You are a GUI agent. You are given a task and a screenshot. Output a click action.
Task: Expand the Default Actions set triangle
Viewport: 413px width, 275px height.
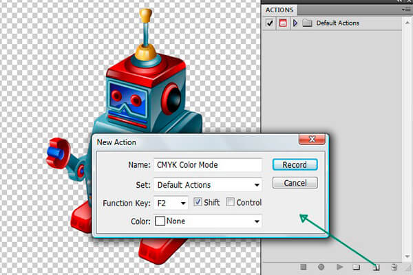click(295, 23)
